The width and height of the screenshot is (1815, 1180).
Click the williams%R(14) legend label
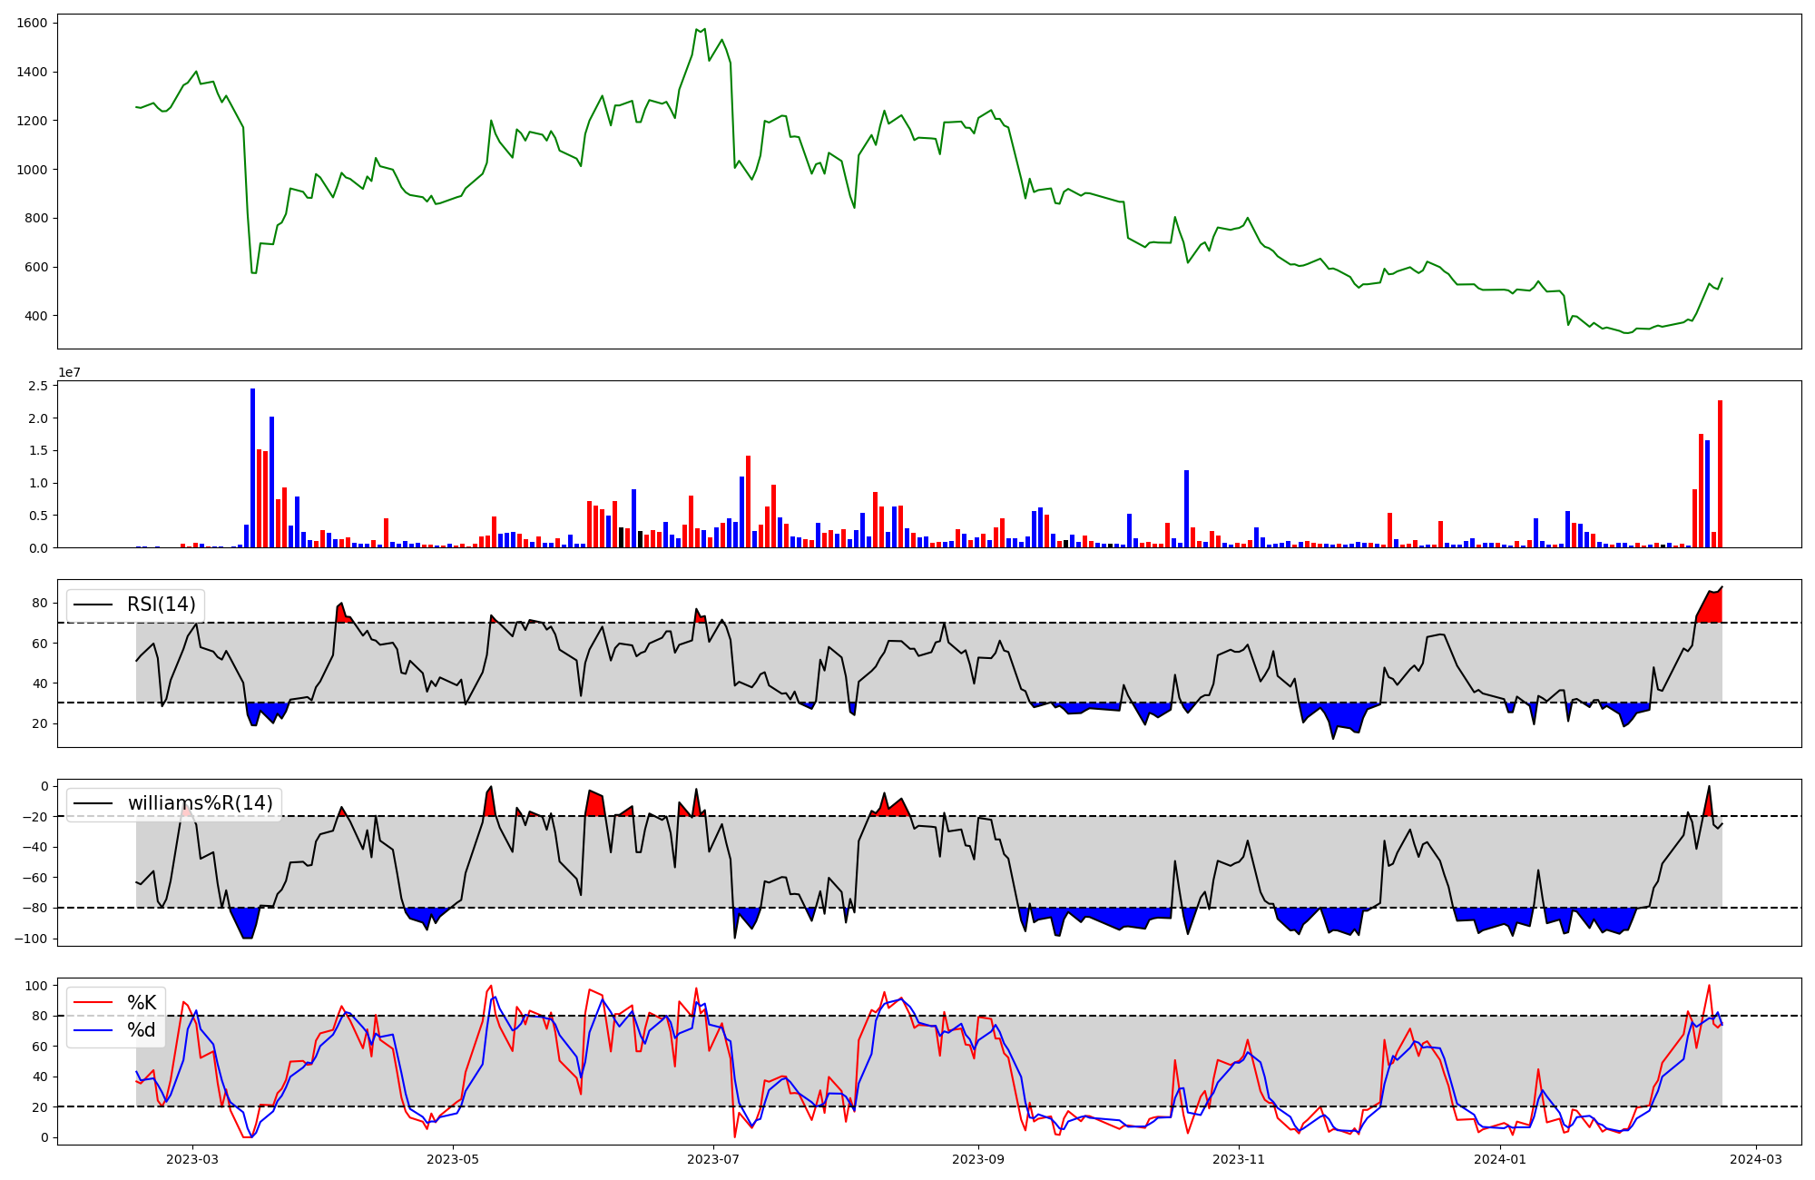coord(200,803)
